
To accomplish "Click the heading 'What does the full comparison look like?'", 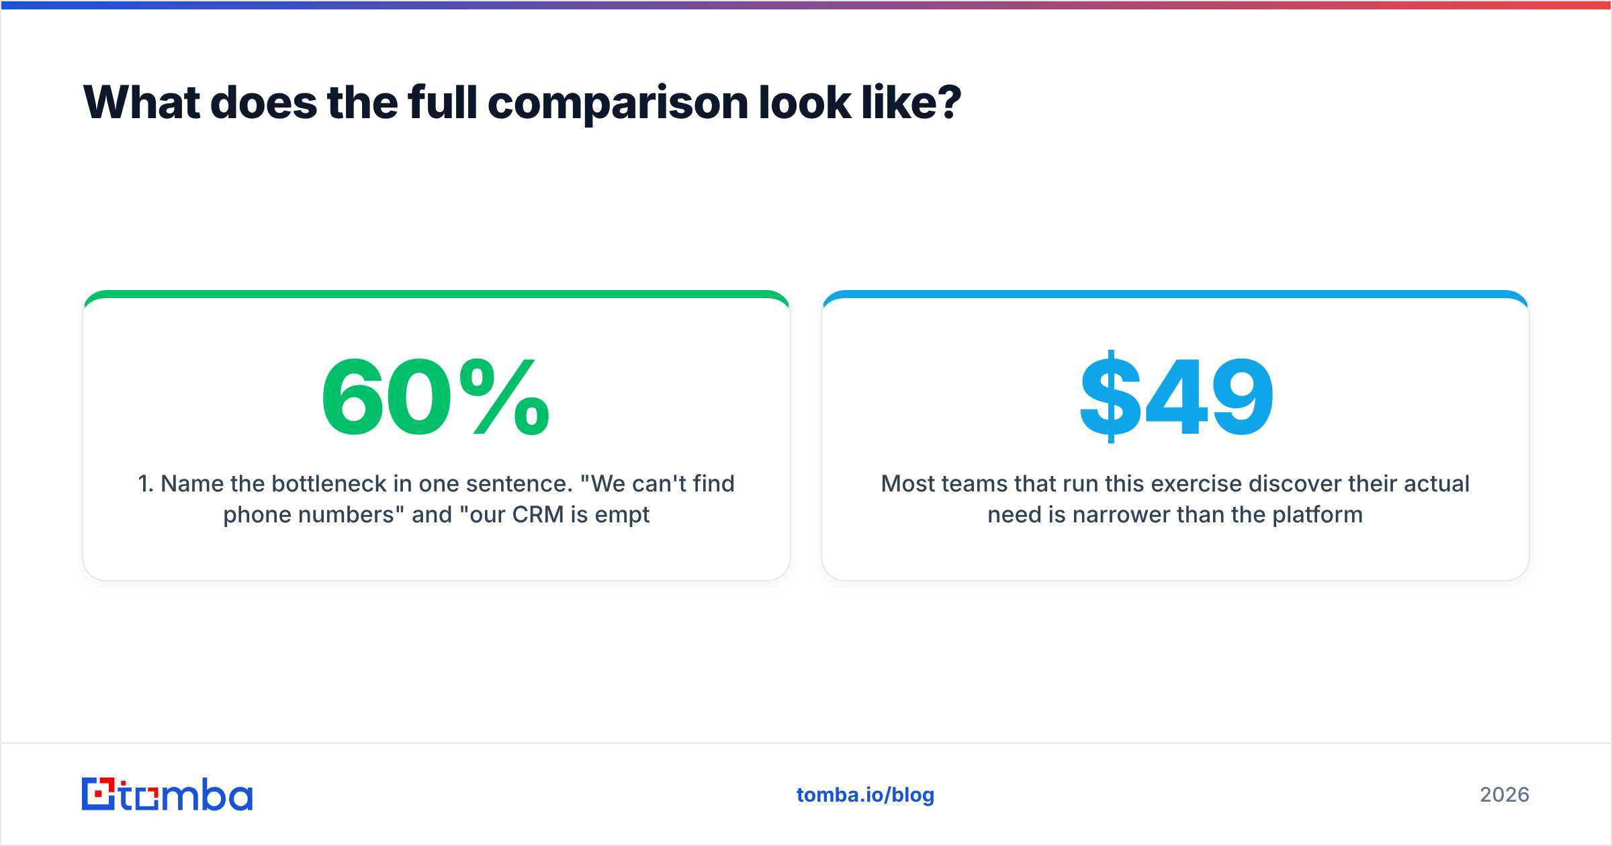I will [x=522, y=103].
